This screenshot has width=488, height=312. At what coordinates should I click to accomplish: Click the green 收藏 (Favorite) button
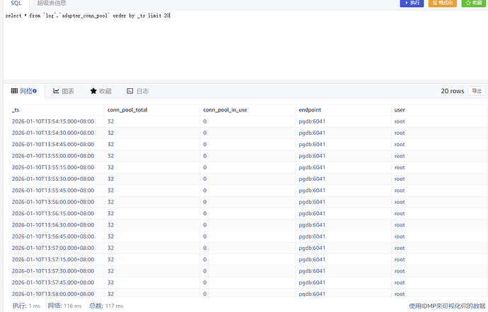[473, 4]
